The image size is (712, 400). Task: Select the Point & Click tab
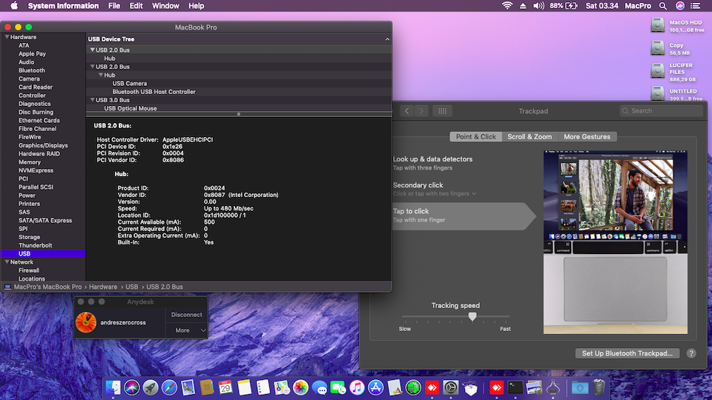tap(476, 136)
